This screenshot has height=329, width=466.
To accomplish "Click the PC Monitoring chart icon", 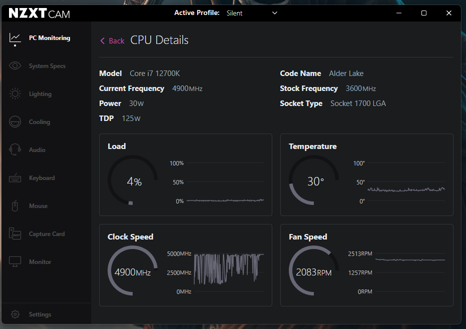I will (15, 38).
